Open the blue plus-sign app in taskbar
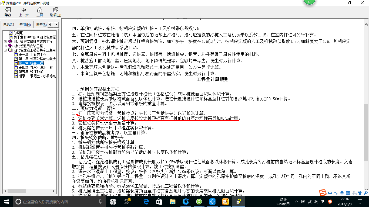This screenshot has width=369, height=207. tap(212, 202)
